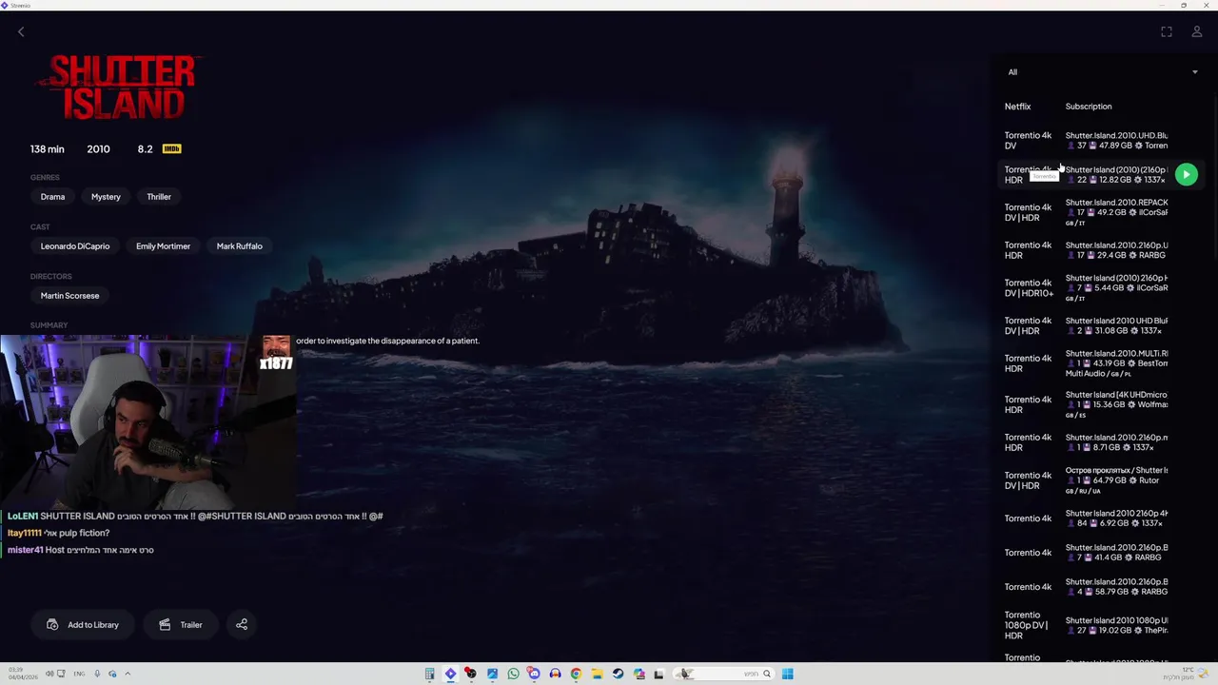This screenshot has width=1218, height=685.
Task: Pick the Shutter.Island.2010.REPACK 49.2 GB stream
Action: point(1102,212)
